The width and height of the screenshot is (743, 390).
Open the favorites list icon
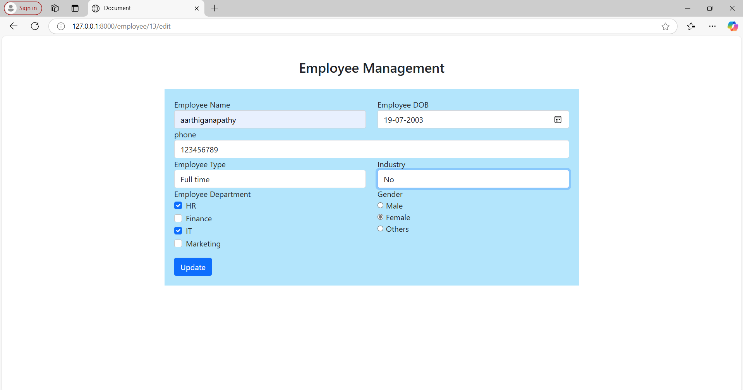(x=691, y=26)
